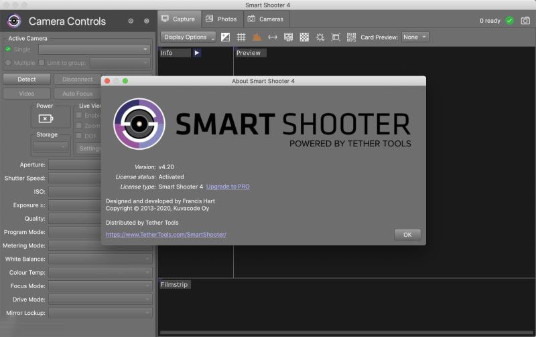Click the "0 ready" status text
536x337 pixels.
tap(490, 21)
